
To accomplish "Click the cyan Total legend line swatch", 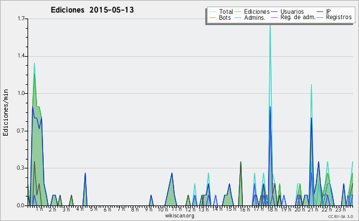I will coord(212,12).
